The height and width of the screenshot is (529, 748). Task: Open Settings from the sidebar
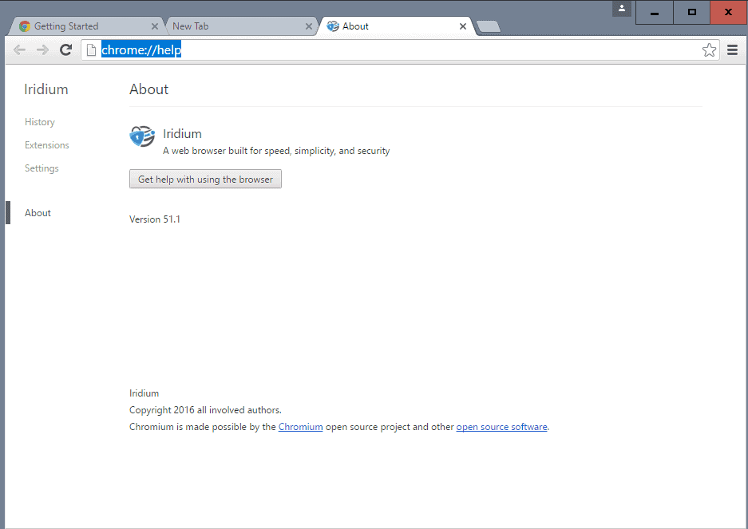(42, 168)
